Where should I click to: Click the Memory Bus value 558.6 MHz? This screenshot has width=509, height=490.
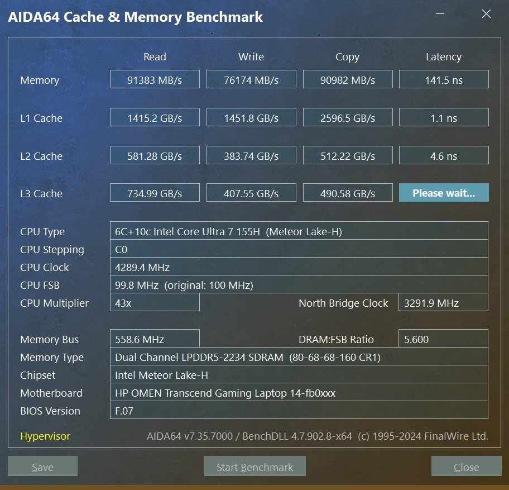point(155,339)
